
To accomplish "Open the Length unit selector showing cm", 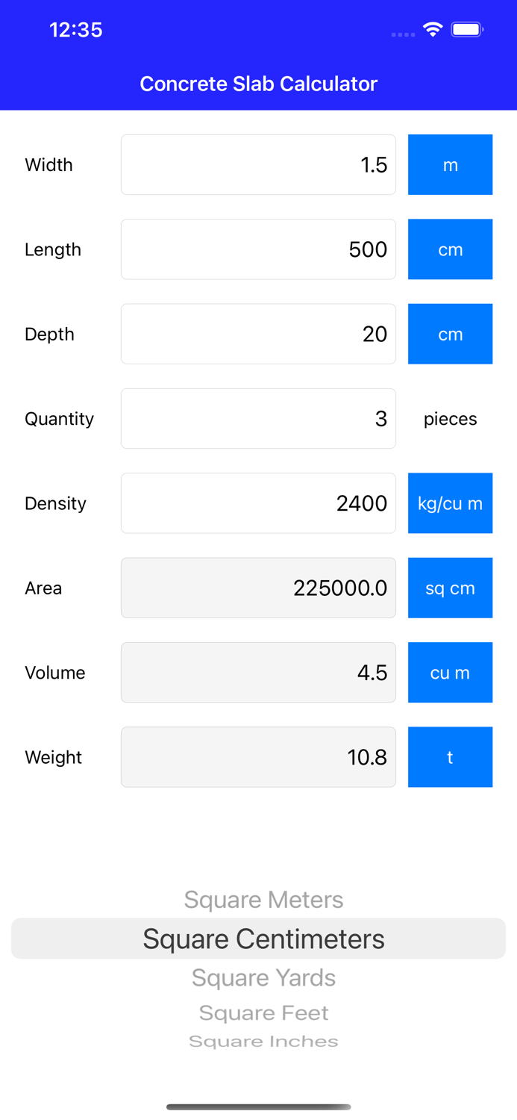I will tap(450, 249).
